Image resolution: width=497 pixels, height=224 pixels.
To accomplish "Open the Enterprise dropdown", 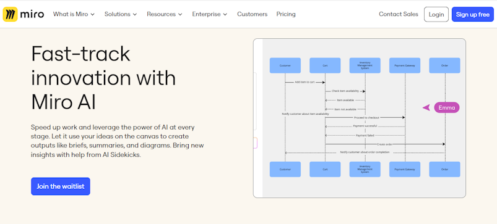I will pyautogui.click(x=210, y=14).
